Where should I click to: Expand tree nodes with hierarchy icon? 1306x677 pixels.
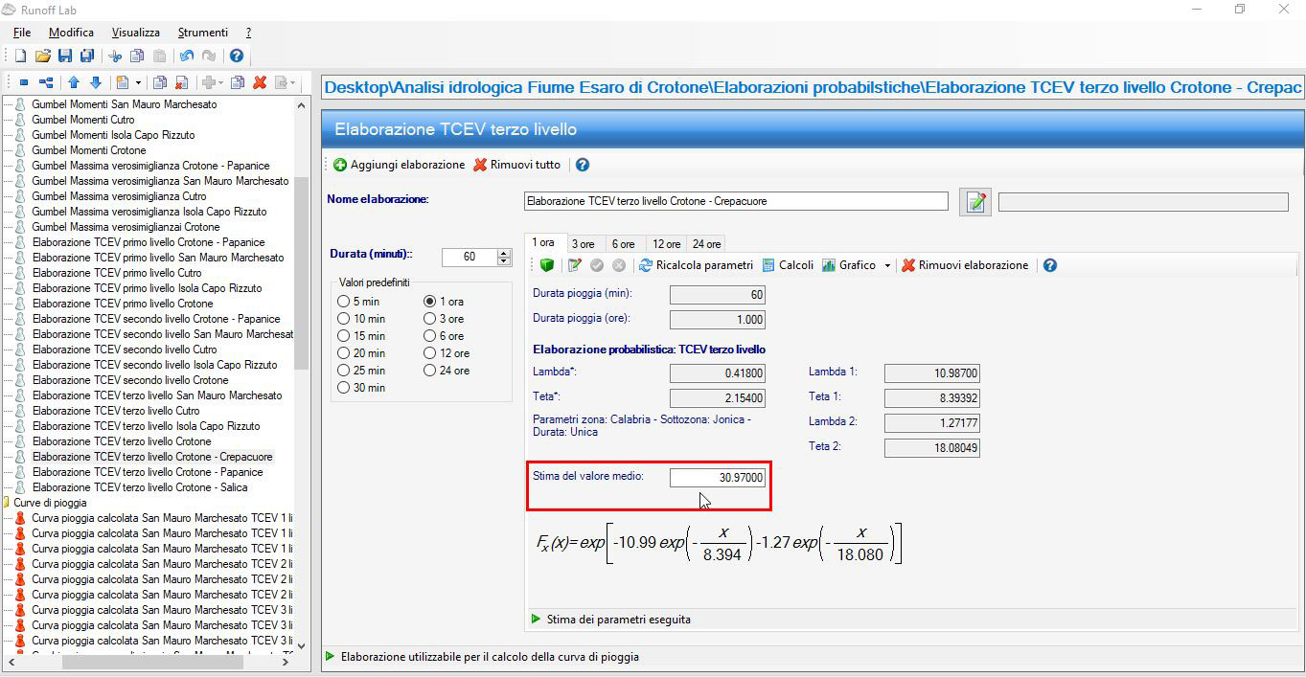46,83
